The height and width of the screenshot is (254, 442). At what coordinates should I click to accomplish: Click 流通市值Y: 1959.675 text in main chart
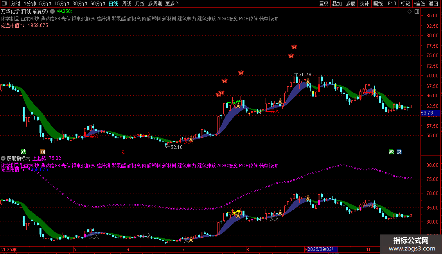25,25
